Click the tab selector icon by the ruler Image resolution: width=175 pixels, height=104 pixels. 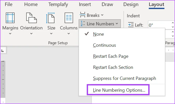3,51
